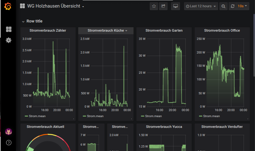Click the Grafana logo home icon

pyautogui.click(x=8, y=6)
